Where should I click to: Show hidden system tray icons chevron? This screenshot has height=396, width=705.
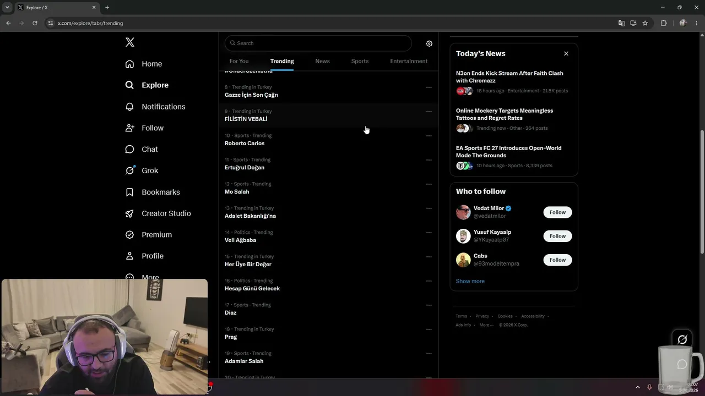[638, 387]
